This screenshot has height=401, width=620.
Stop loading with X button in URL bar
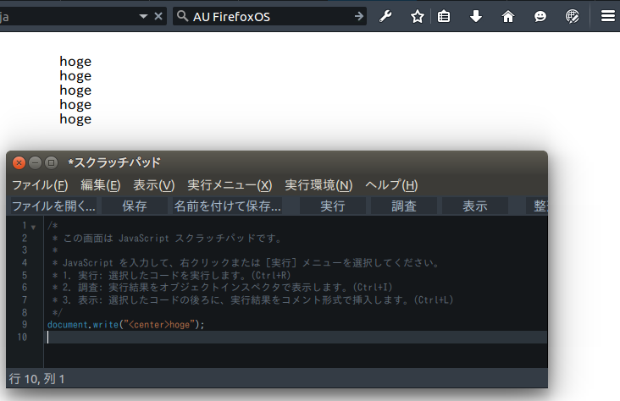click(x=158, y=16)
